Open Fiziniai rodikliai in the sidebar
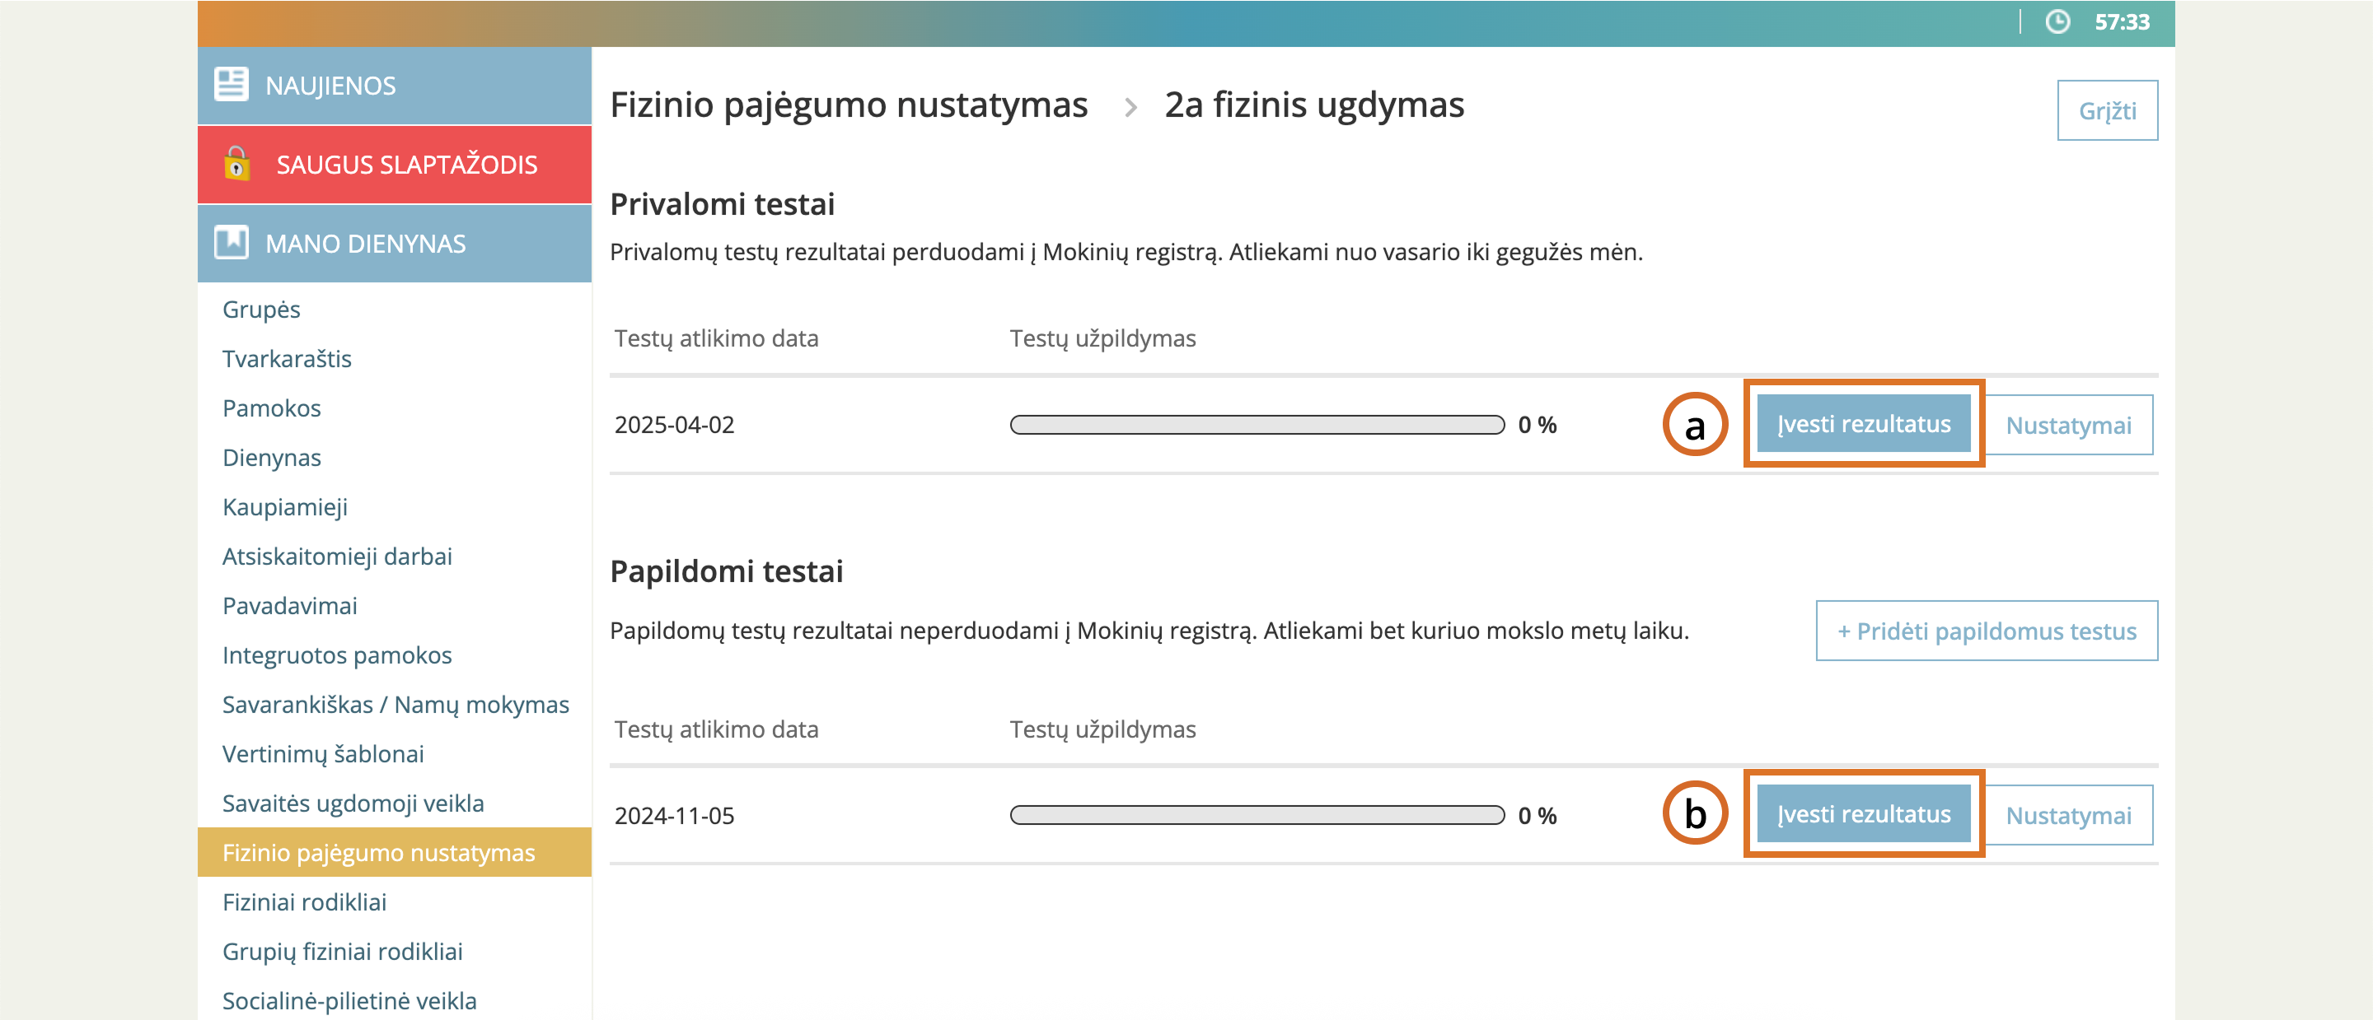The image size is (2373, 1020). [304, 902]
